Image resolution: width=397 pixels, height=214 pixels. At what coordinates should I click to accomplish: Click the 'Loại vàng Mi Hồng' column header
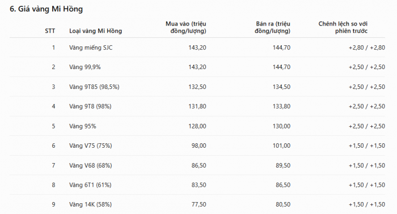(x=95, y=31)
